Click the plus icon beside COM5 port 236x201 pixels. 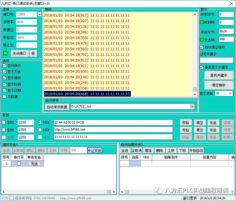click(x=40, y=14)
